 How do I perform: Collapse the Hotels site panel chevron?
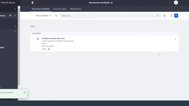pyautogui.click(x=15, y=16)
